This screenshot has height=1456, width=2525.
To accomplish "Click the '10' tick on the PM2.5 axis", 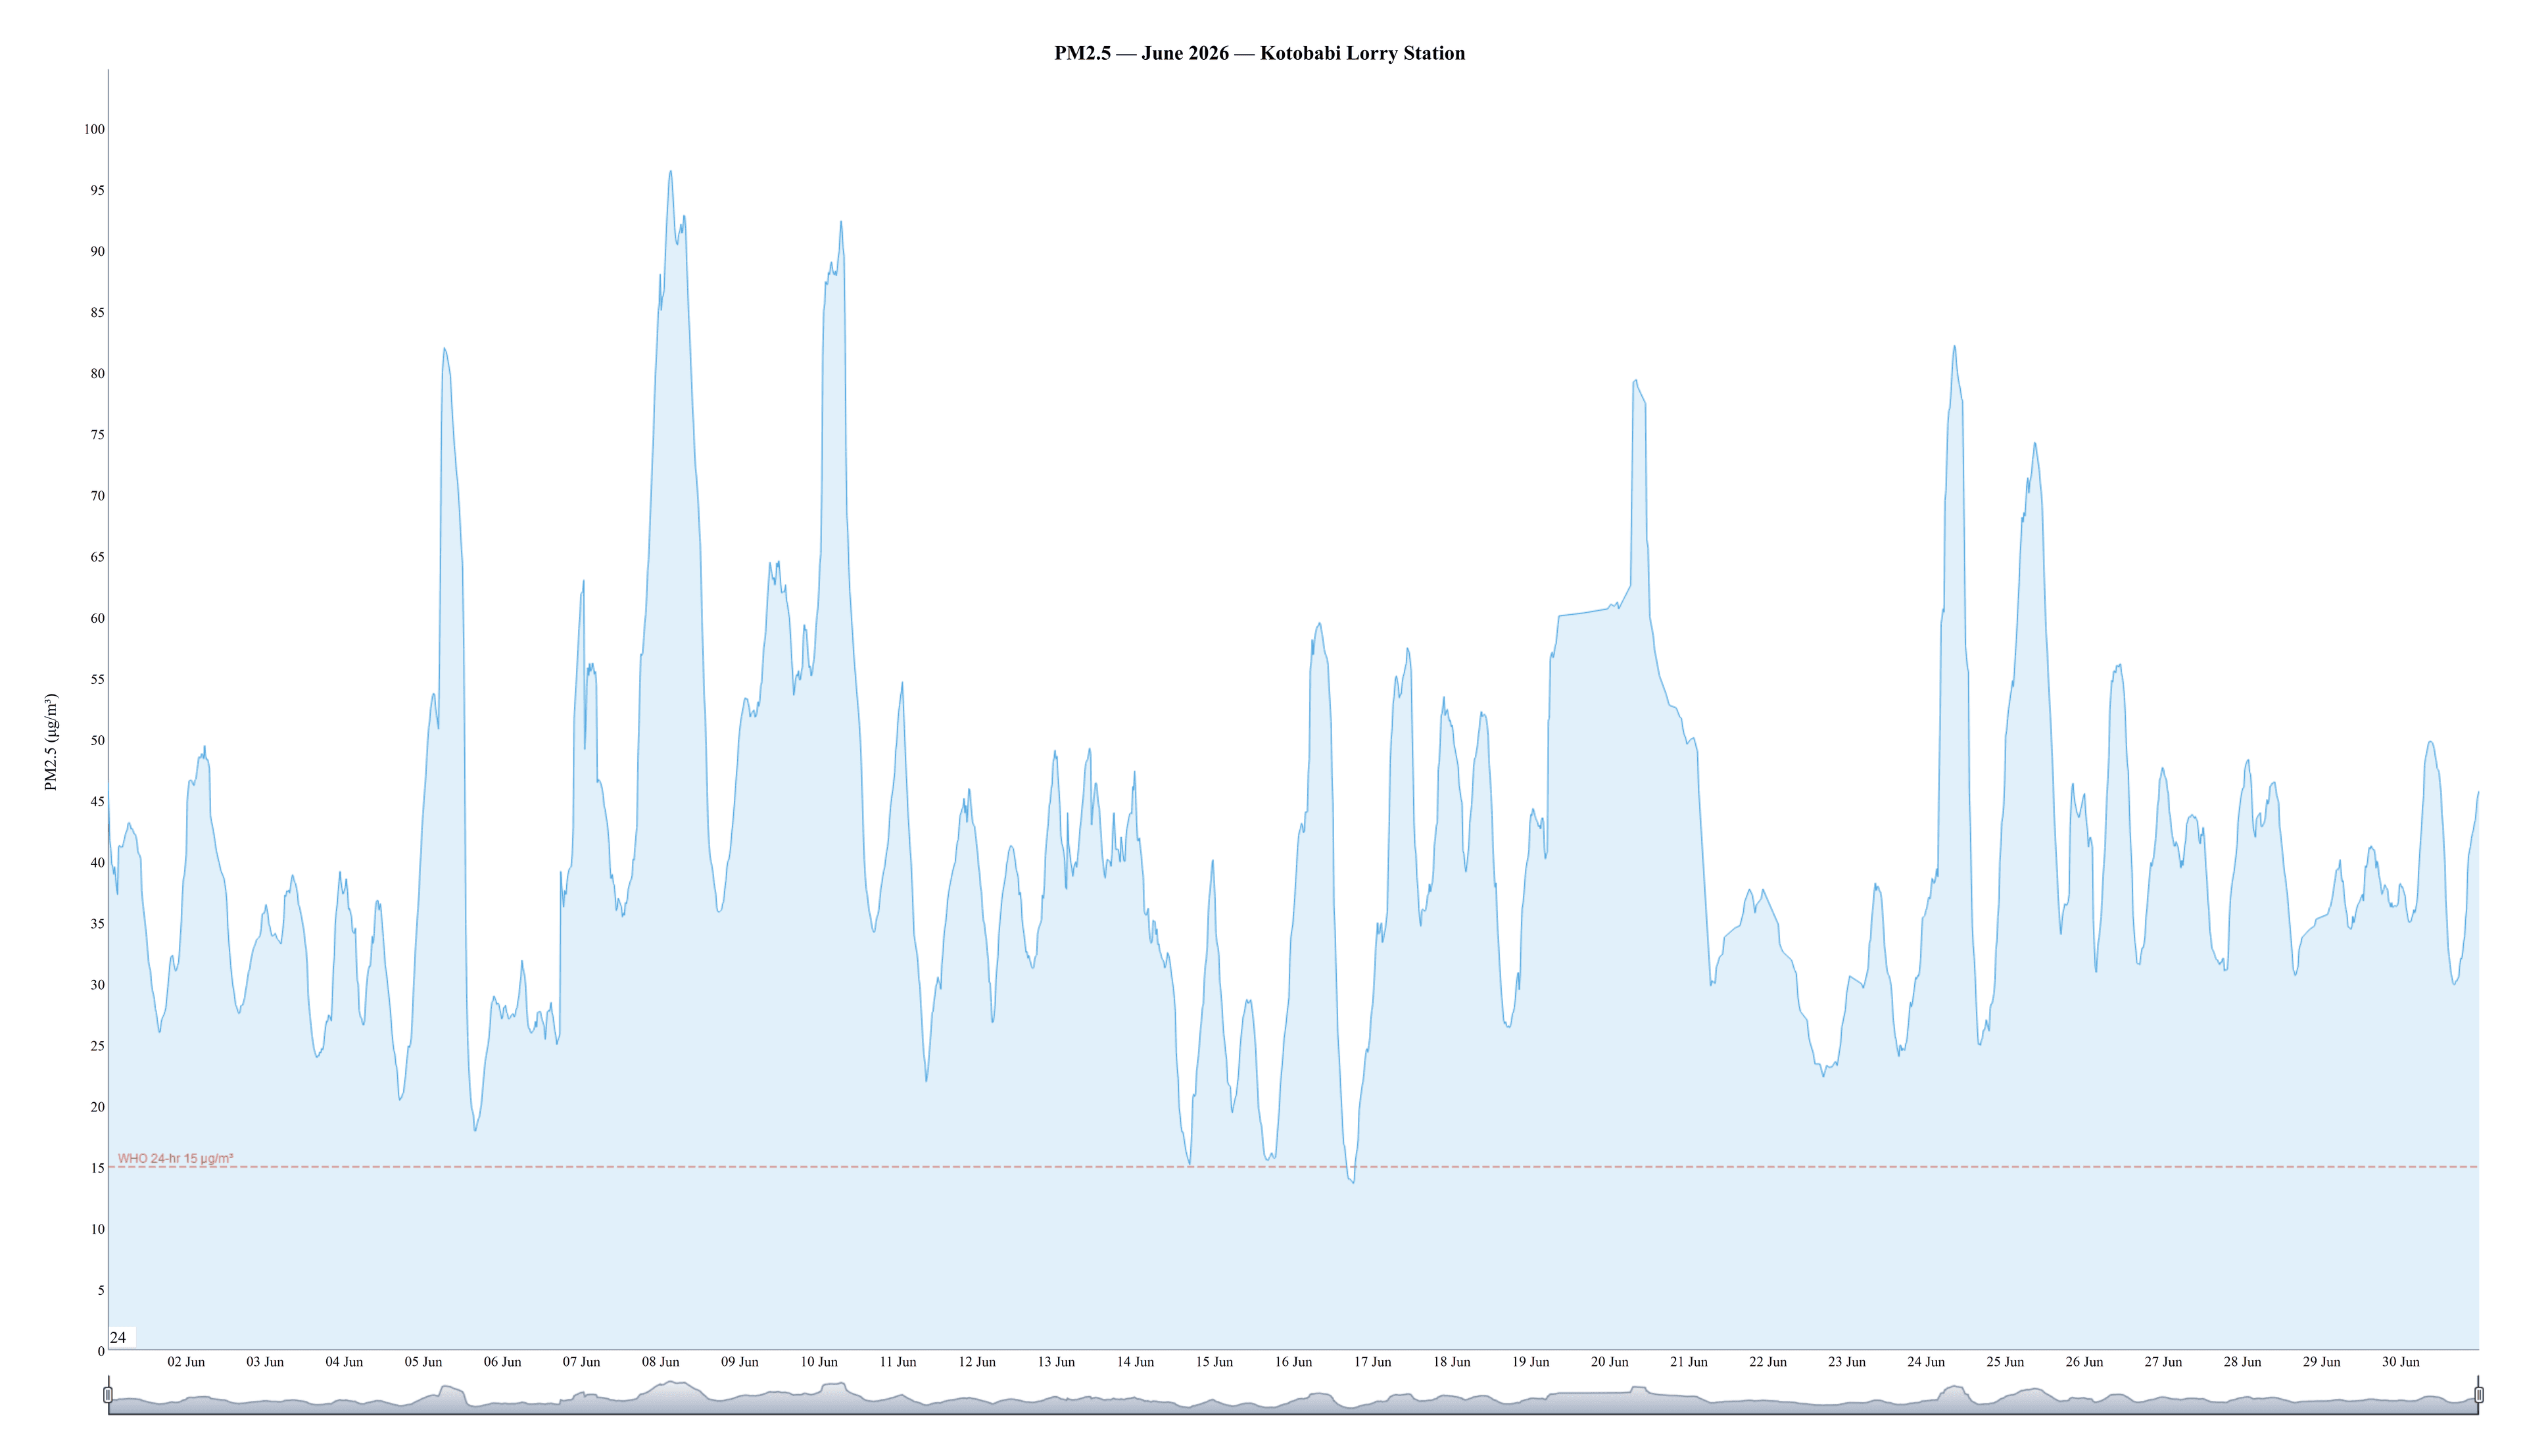I will 97,1229.
